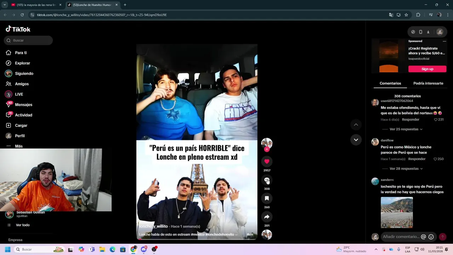Image resolution: width=453 pixels, height=255 pixels.
Task: Switch to the Comentarios tab
Action: coord(390,83)
